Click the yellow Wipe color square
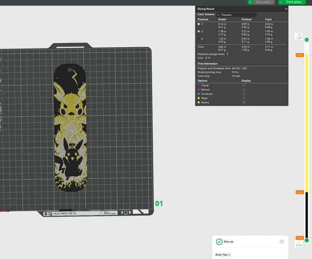Screen dimensions: 312x259 coord(199,98)
